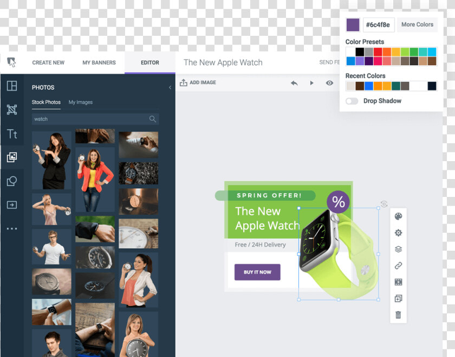Select man in white t-shirt photo
The image size is (455, 357).
51,246
